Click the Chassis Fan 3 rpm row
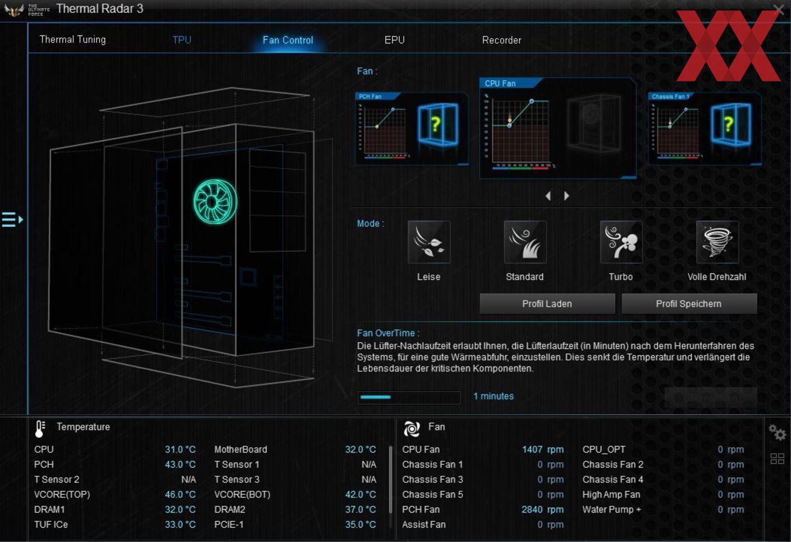Image resolution: width=791 pixels, height=542 pixels. pos(483,480)
